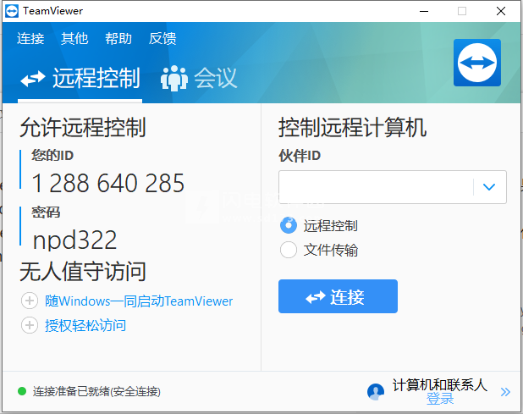Click the 授权轻松访问 link
Screen dimensions: 523x414
pos(85,326)
